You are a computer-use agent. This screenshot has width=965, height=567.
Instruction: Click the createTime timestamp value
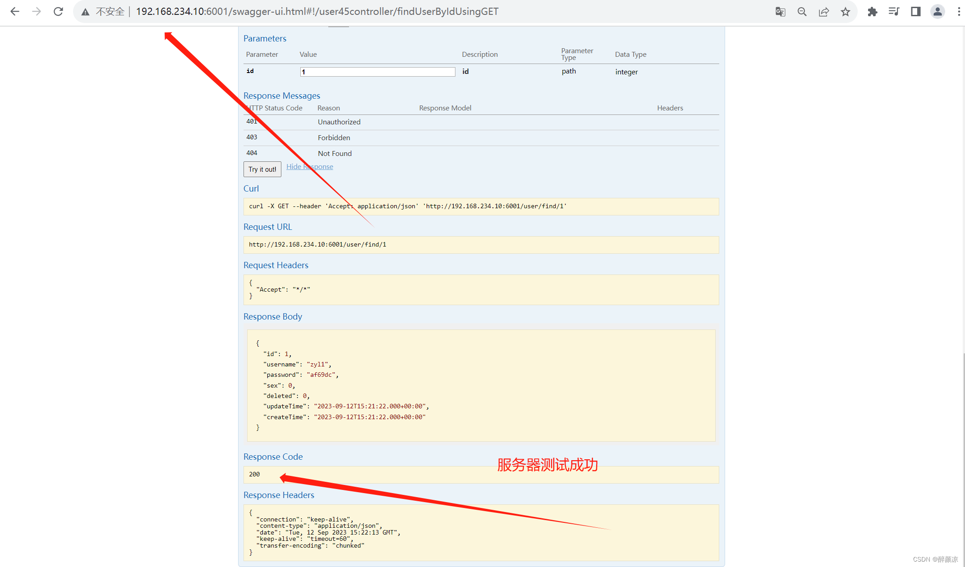[370, 417]
